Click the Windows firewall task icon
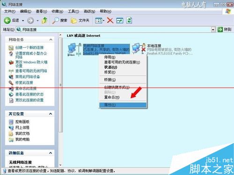 tap(11, 63)
